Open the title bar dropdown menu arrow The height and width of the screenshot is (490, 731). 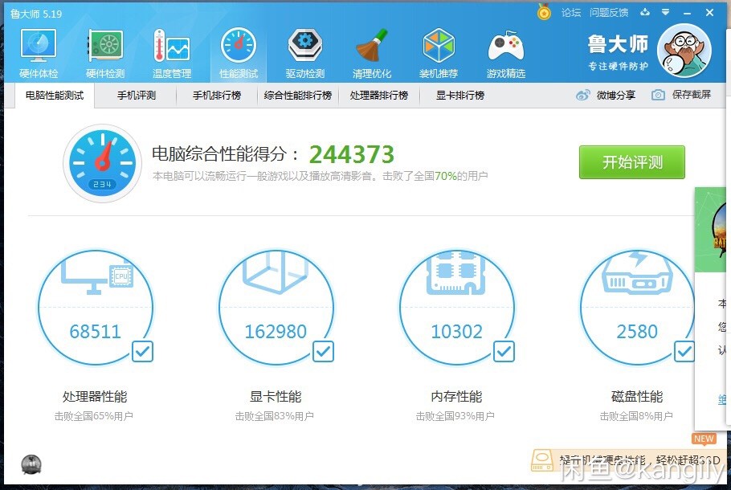666,13
